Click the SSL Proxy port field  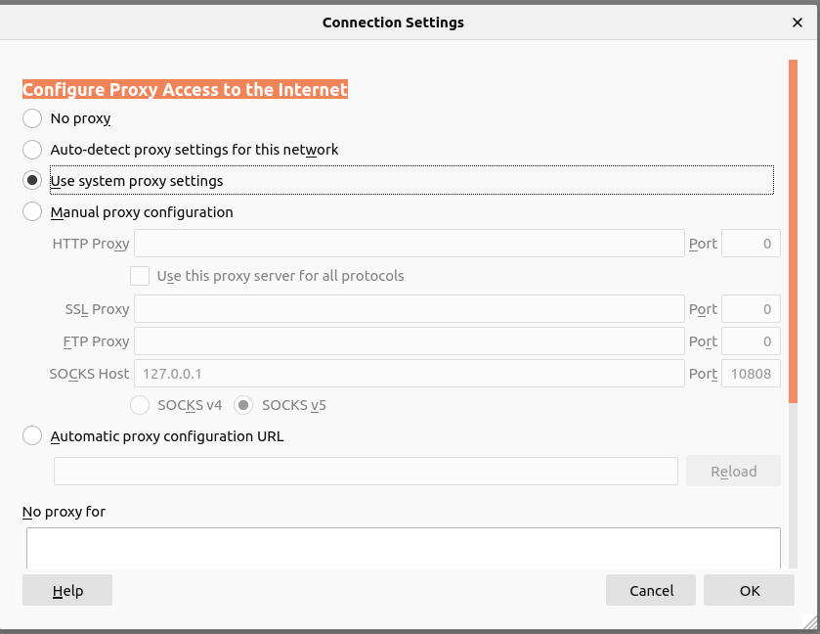point(750,309)
